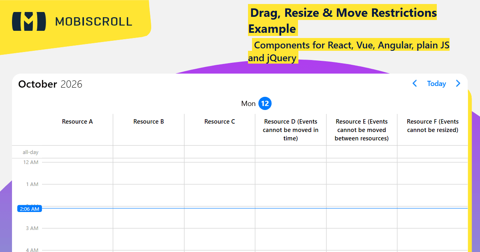Go to the next day with right arrow
480x252 pixels.
[458, 84]
